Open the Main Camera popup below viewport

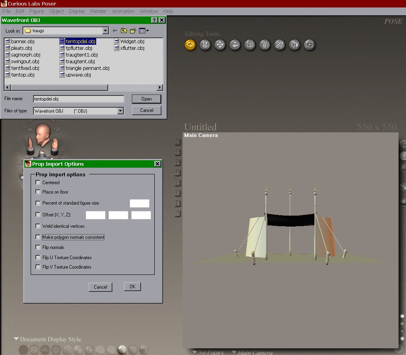coord(252,352)
